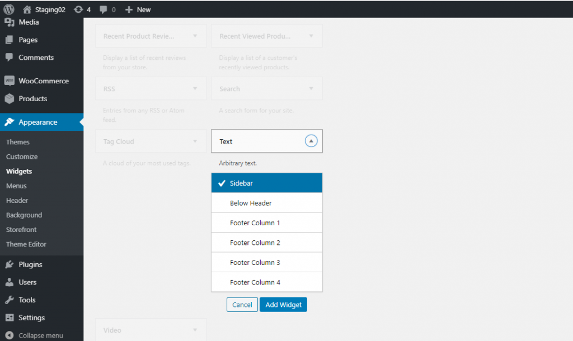Select Sidebar as the widget area
The height and width of the screenshot is (341, 573).
(267, 183)
